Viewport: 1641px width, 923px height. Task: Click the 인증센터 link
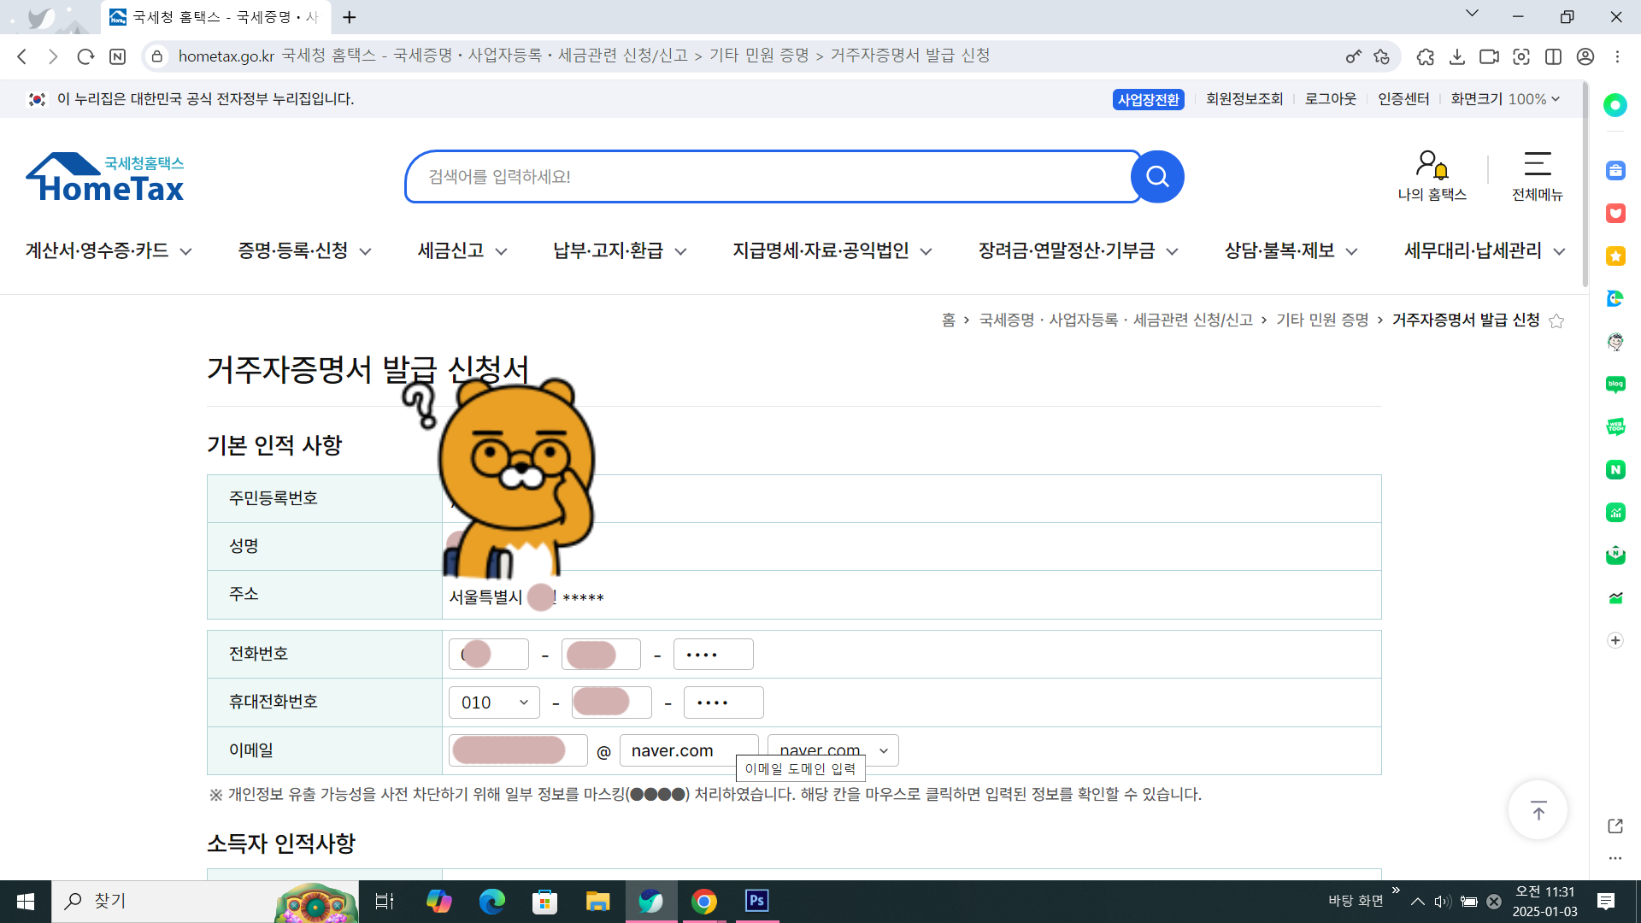(x=1403, y=99)
